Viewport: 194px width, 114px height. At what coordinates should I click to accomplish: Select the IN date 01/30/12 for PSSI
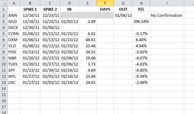[69, 52]
